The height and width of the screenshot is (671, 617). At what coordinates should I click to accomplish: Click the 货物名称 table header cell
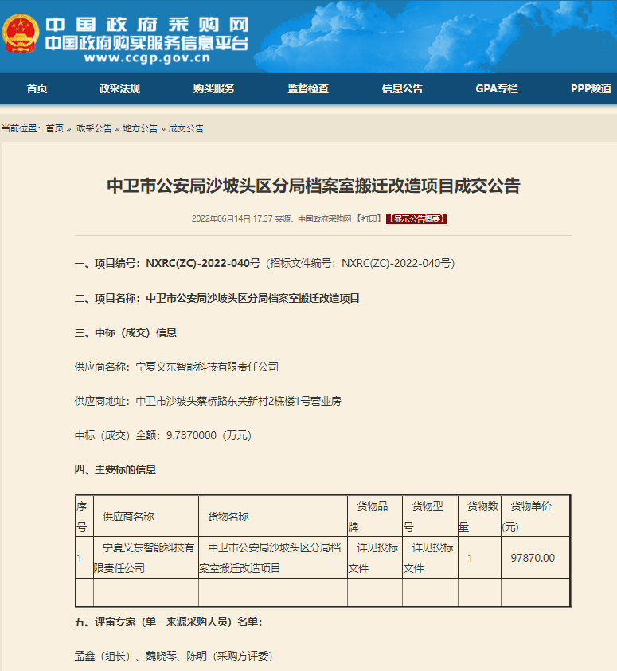click(273, 516)
